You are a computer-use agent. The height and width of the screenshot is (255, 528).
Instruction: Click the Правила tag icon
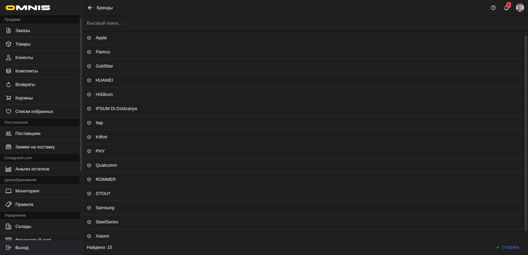click(8, 204)
